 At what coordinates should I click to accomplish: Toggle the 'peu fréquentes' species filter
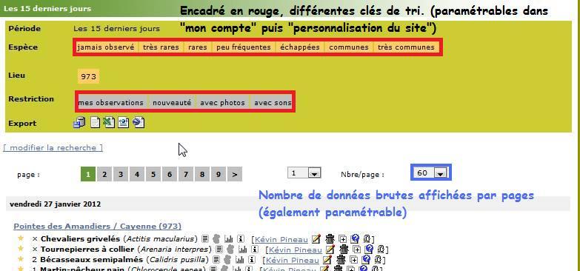click(x=244, y=47)
